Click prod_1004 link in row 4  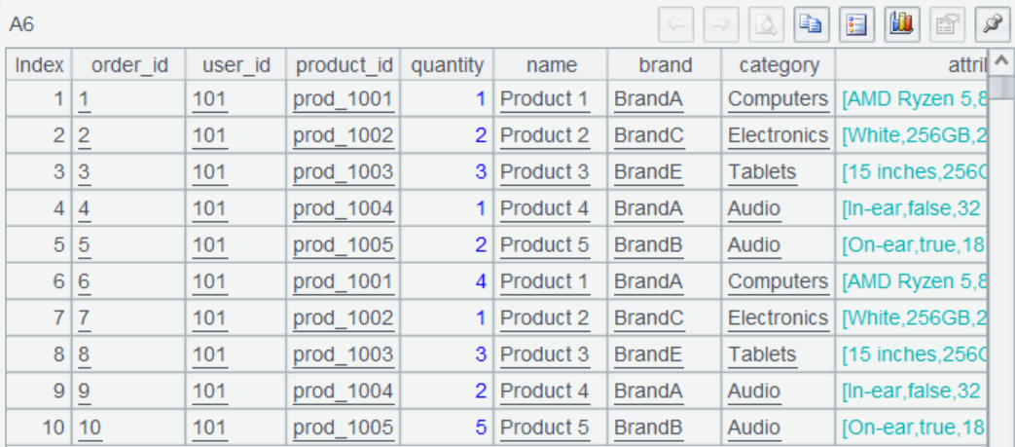tap(344, 208)
